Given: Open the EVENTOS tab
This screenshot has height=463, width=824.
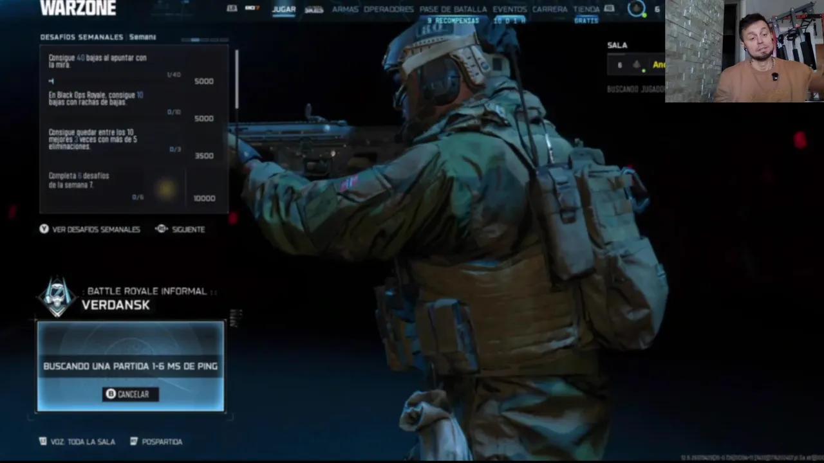Looking at the screenshot, I should (x=509, y=9).
